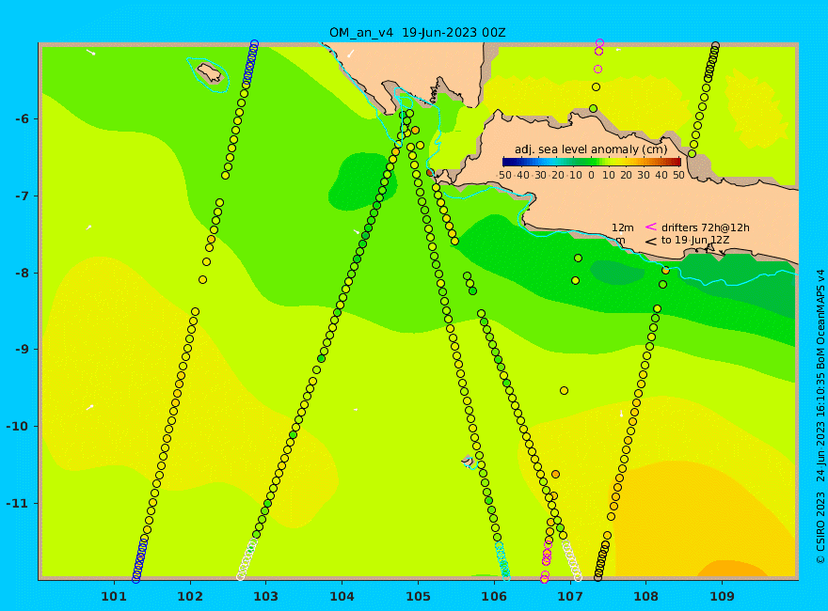Click the latitude tick label -7

pos(22,196)
